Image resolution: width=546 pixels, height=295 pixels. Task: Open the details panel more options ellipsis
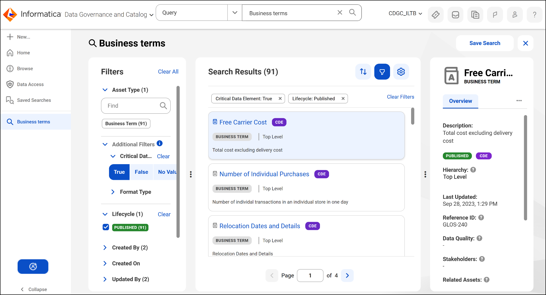click(519, 101)
